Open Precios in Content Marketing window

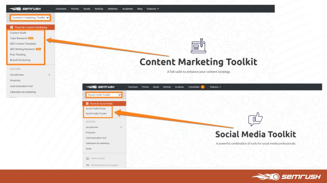75,9
